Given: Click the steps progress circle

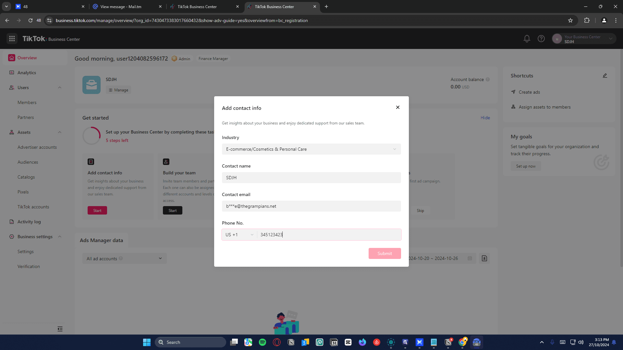Looking at the screenshot, I should pyautogui.click(x=92, y=136).
